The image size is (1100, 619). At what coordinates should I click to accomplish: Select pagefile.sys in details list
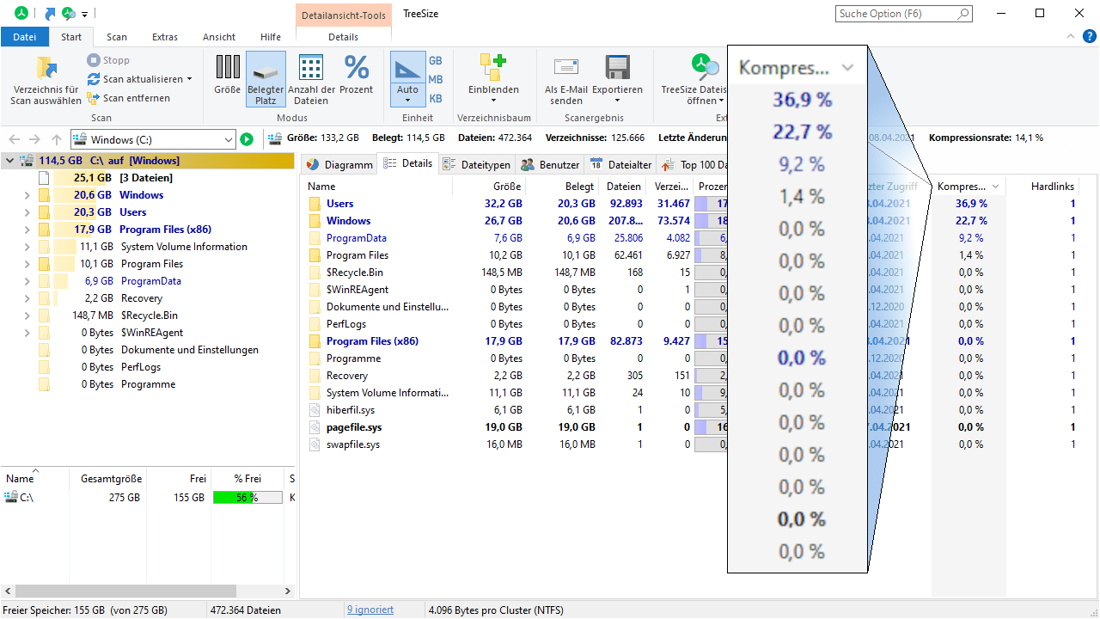[354, 427]
